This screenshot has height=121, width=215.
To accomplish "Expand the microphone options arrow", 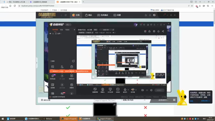I will tap(128, 90).
